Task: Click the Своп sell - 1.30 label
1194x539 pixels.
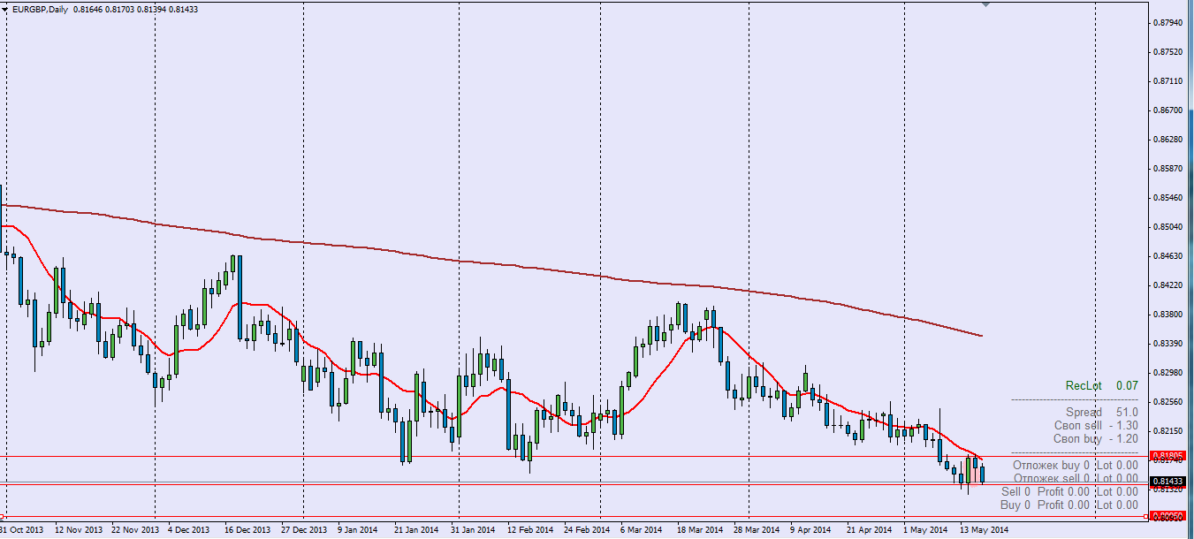Action: tap(1096, 425)
